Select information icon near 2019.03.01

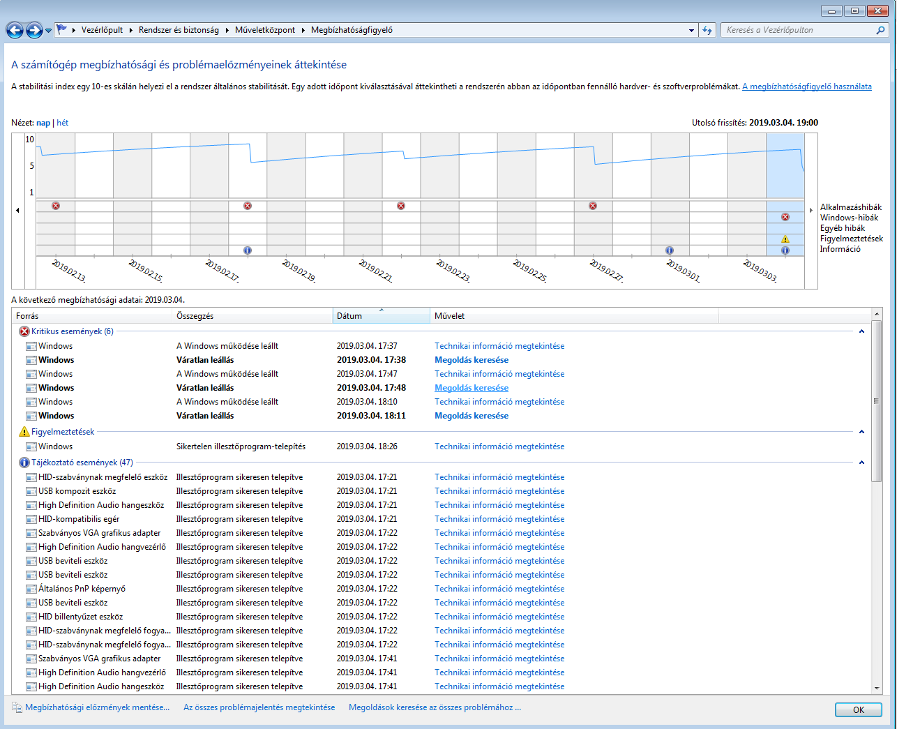[x=670, y=250]
